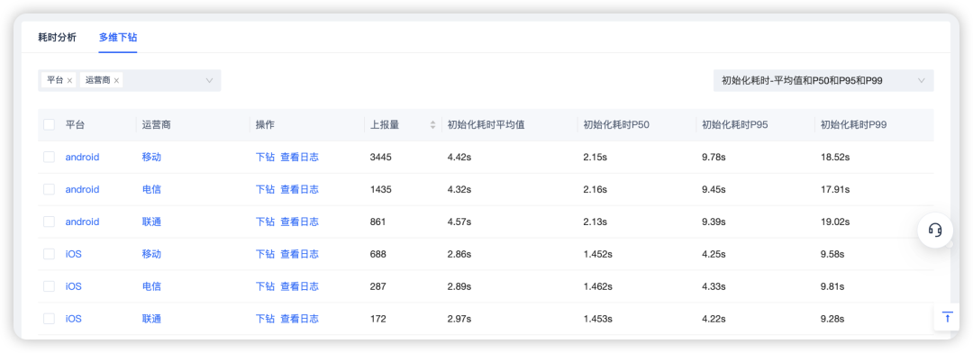Click the 平台 column header
This screenshot has width=973, height=353.
coord(75,124)
